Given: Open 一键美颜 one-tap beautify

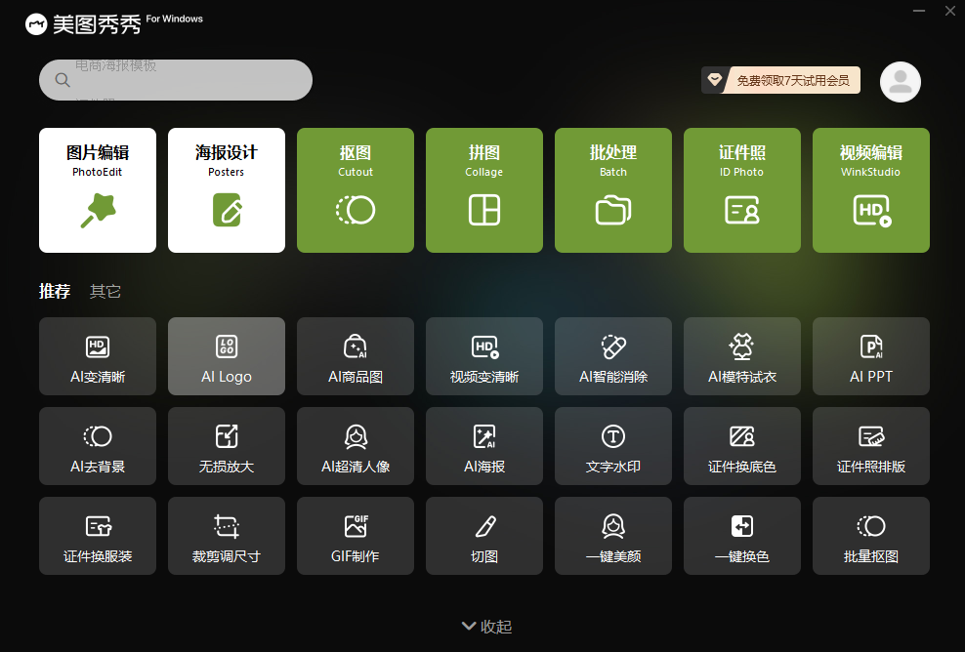Looking at the screenshot, I should [x=613, y=536].
